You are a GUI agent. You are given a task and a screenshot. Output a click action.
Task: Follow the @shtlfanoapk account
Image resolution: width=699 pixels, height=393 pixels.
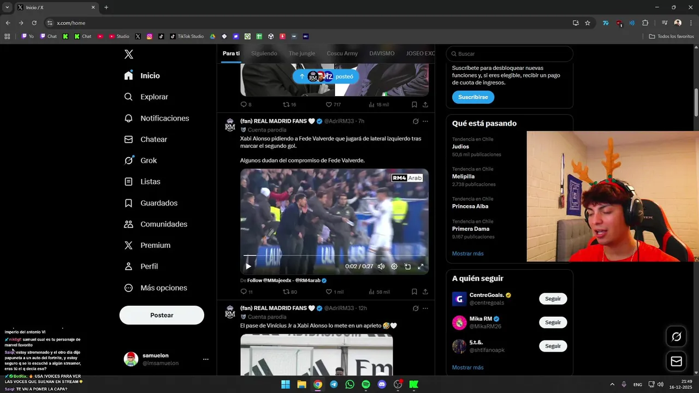point(553,346)
